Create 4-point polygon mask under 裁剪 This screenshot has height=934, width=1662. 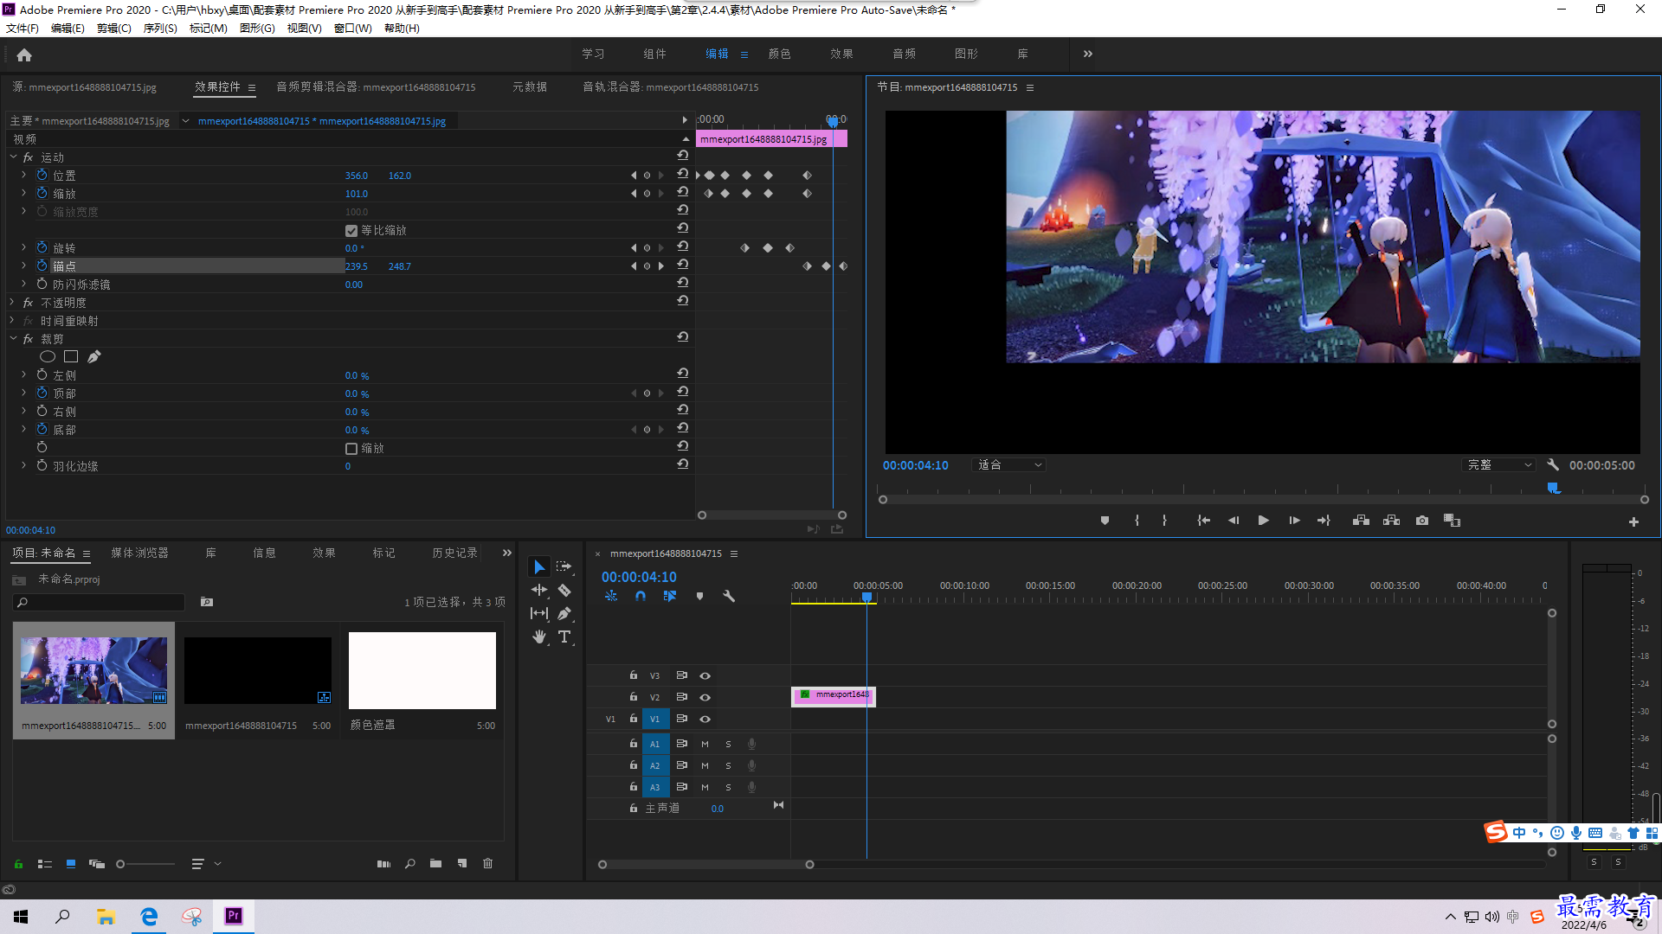click(x=71, y=356)
